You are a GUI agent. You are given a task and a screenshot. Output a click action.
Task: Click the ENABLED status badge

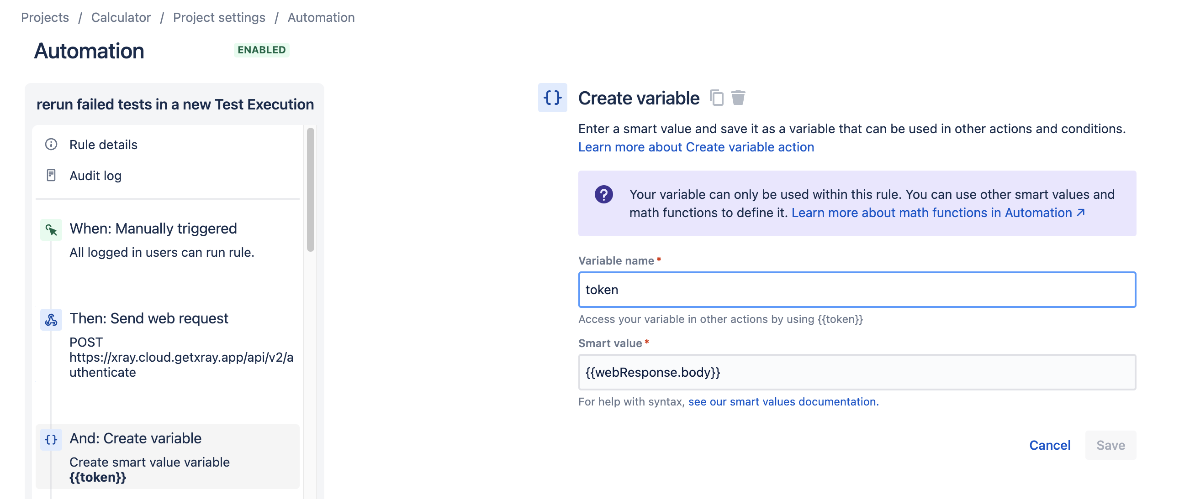[x=262, y=50]
